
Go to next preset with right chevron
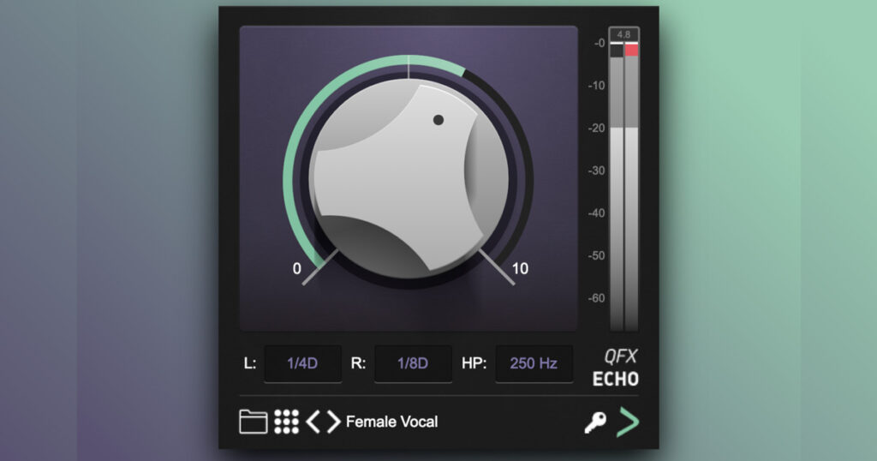[334, 422]
